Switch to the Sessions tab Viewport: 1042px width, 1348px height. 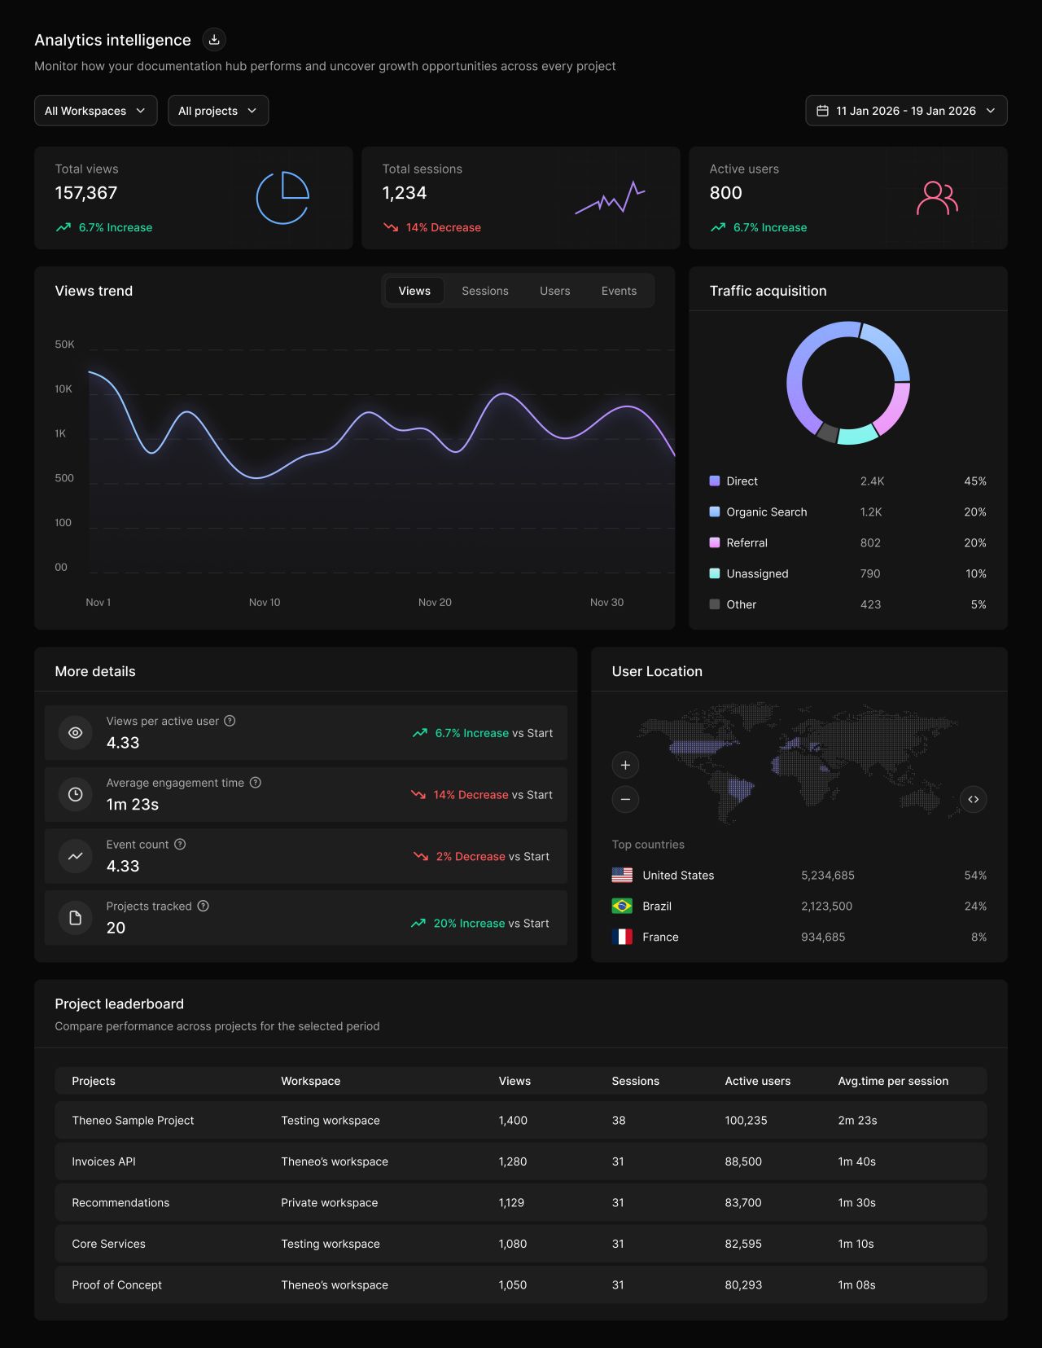pyautogui.click(x=485, y=291)
